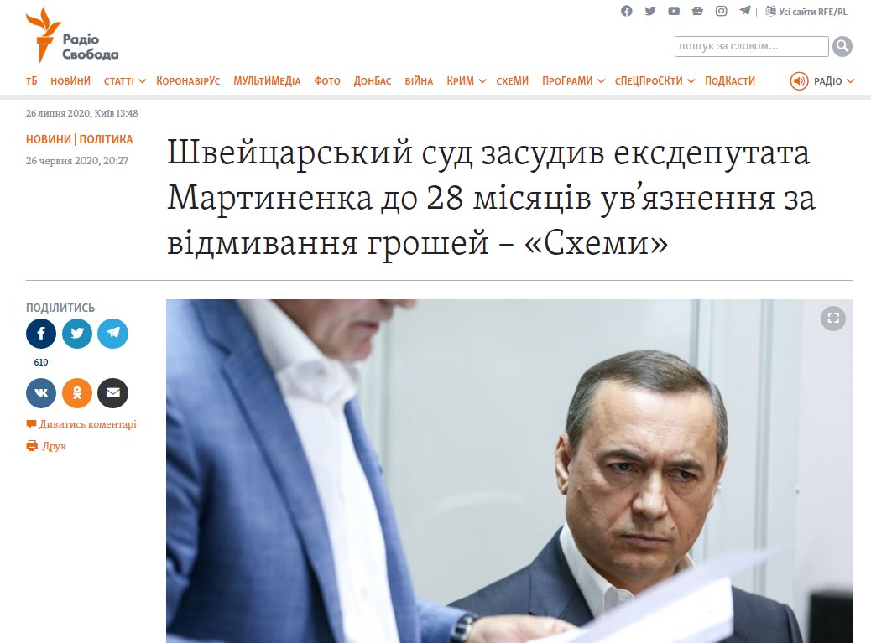Share article on VK
The image size is (871, 643).
[41, 393]
